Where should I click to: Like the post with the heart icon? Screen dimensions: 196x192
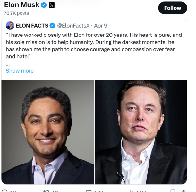click(89, 191)
